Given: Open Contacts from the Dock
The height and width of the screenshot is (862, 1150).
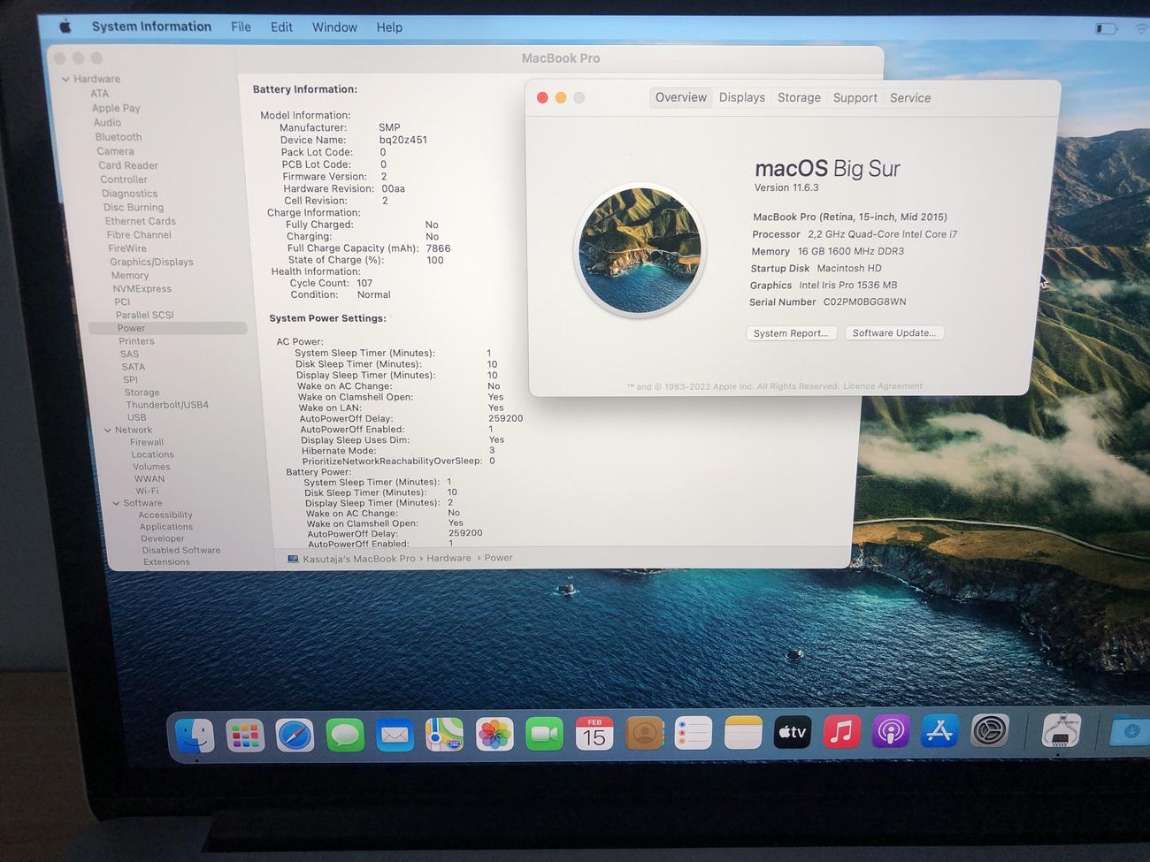Looking at the screenshot, I should click(645, 733).
